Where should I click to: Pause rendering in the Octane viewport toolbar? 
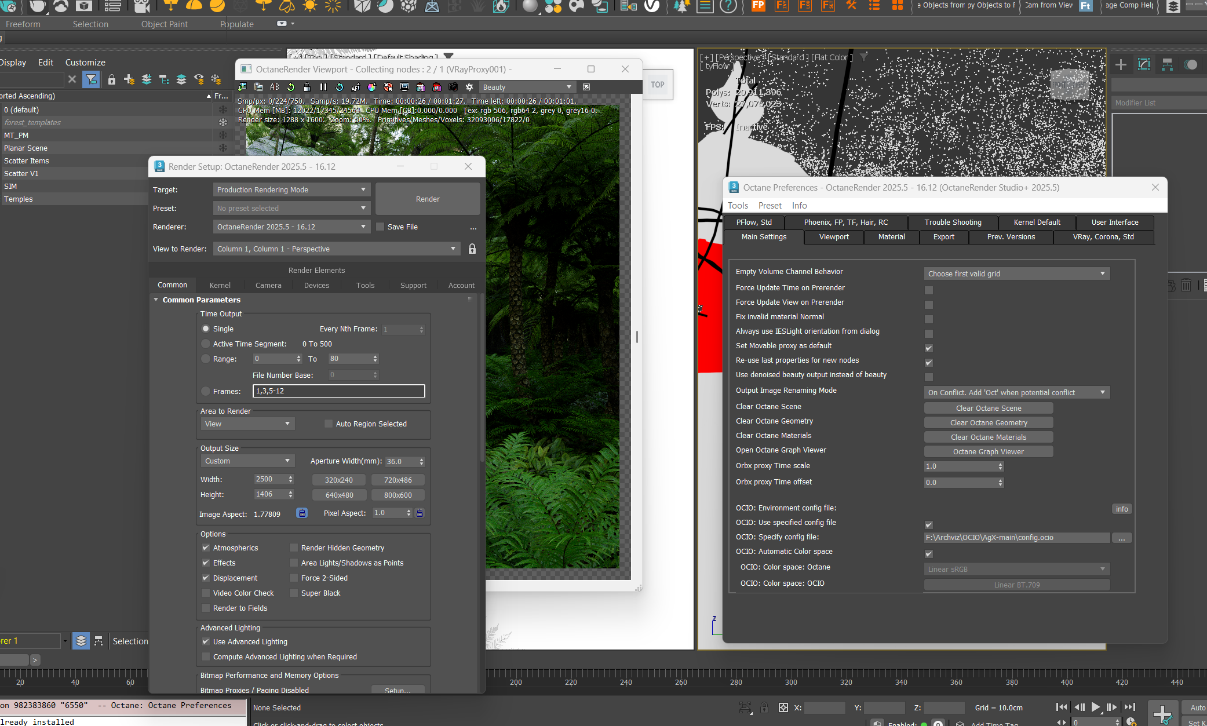(x=323, y=87)
